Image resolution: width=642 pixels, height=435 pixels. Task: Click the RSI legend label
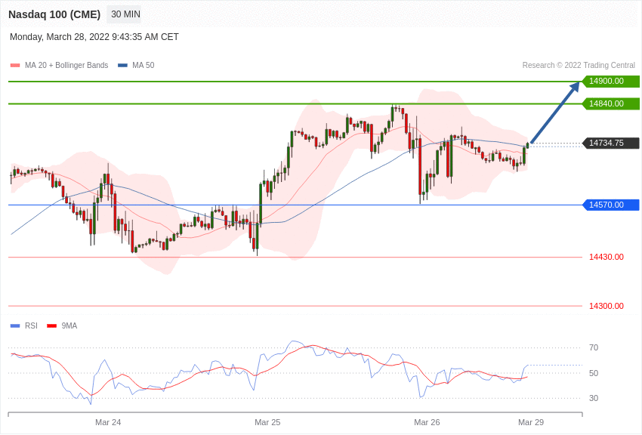click(x=31, y=325)
